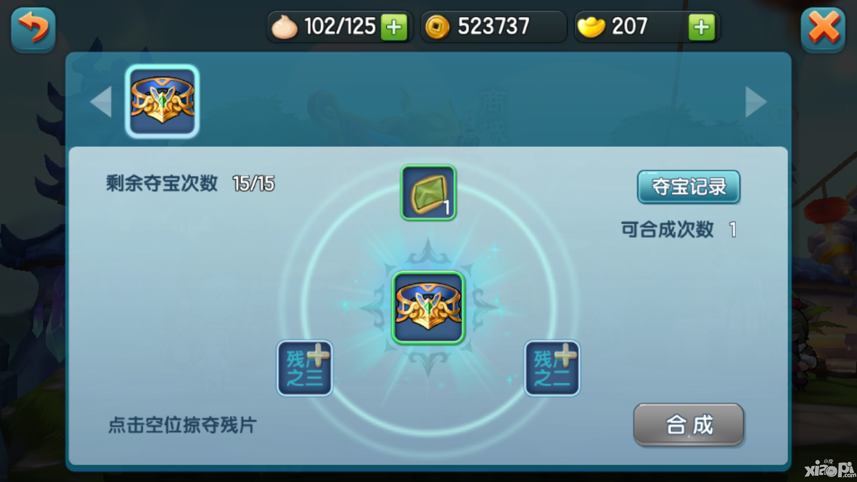
Task: Tap the central crown treasure icon
Action: click(x=428, y=307)
